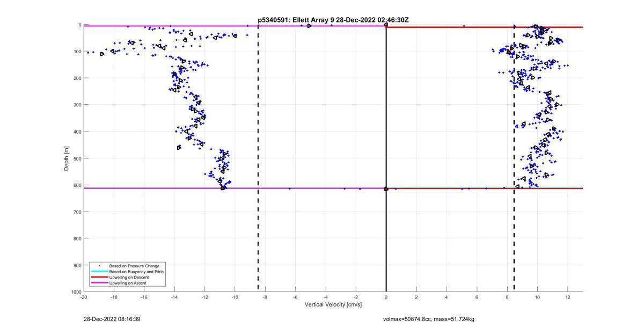
Task: Select legend entry 'Based on Pressure Change'
Action: click(134, 266)
